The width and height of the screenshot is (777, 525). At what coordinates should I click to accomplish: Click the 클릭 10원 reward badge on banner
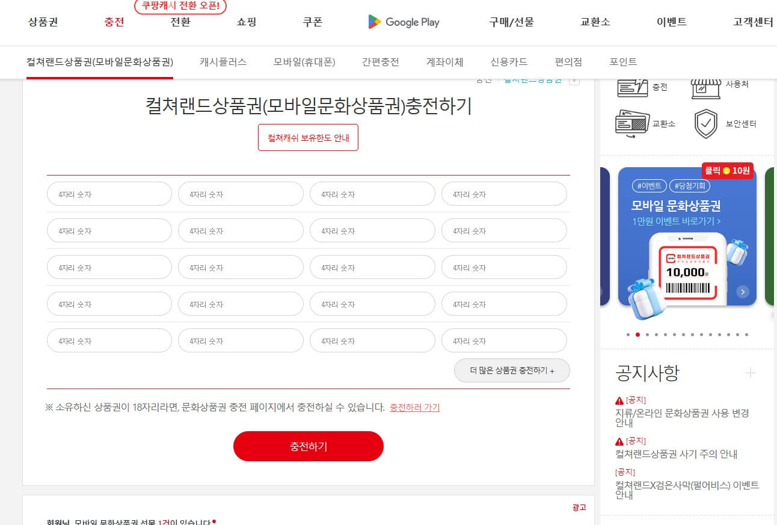pyautogui.click(x=727, y=171)
